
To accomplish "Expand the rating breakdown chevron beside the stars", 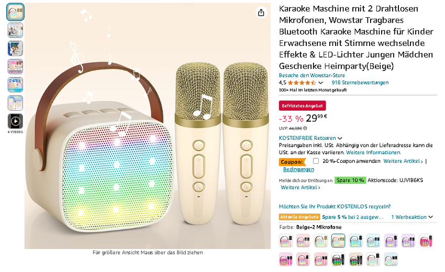I will (x=321, y=82).
